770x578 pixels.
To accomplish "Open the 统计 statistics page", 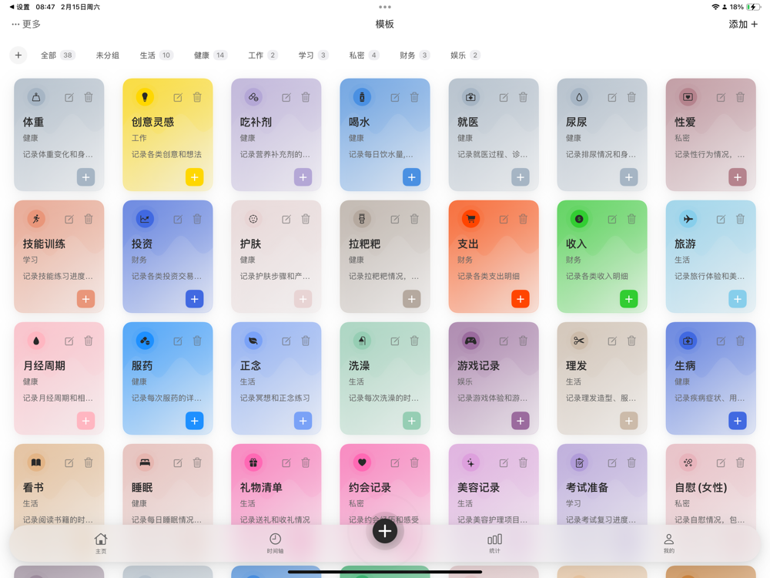I will (x=494, y=543).
